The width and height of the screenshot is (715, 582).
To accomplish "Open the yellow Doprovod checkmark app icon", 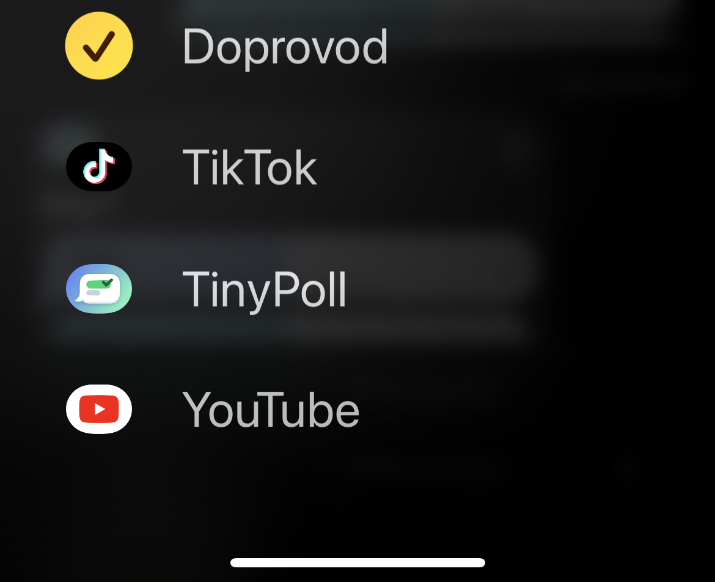I will tap(99, 46).
